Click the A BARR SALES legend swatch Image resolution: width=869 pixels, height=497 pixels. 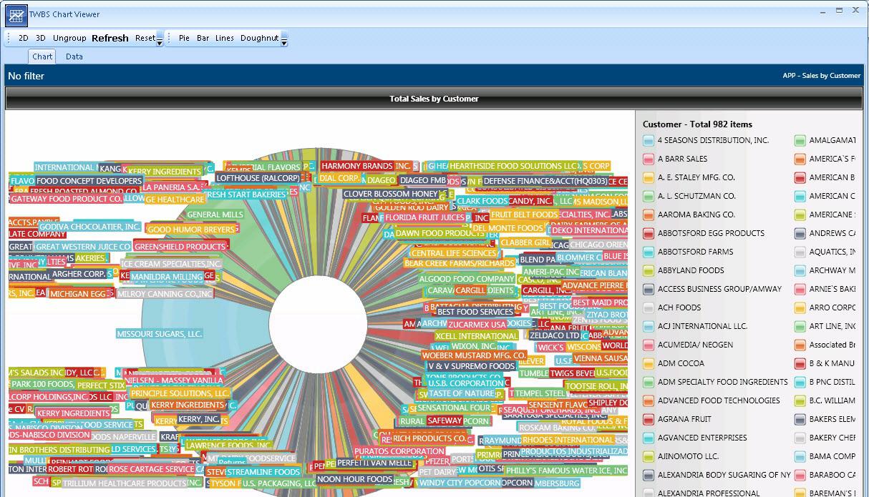(649, 159)
